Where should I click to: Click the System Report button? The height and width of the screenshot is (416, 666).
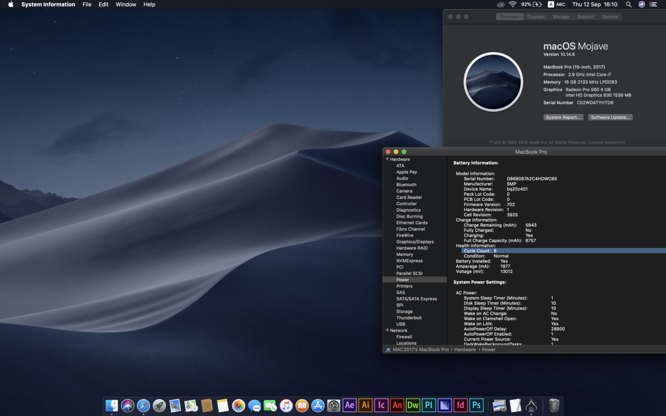[563, 118]
